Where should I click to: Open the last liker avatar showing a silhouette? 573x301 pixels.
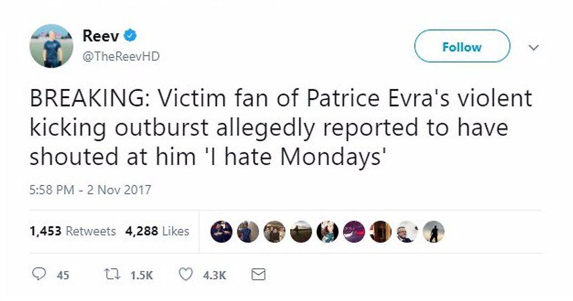pos(434,232)
